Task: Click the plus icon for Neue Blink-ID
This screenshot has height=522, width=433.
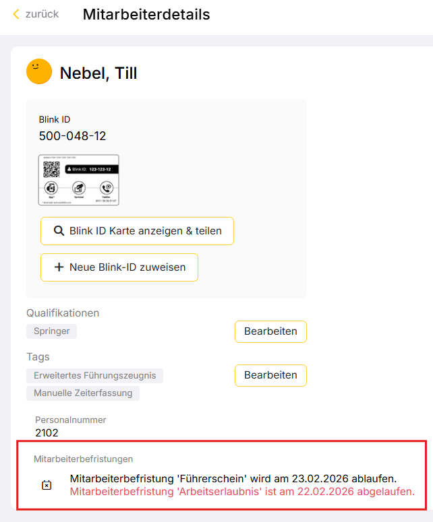Action: 59,267
